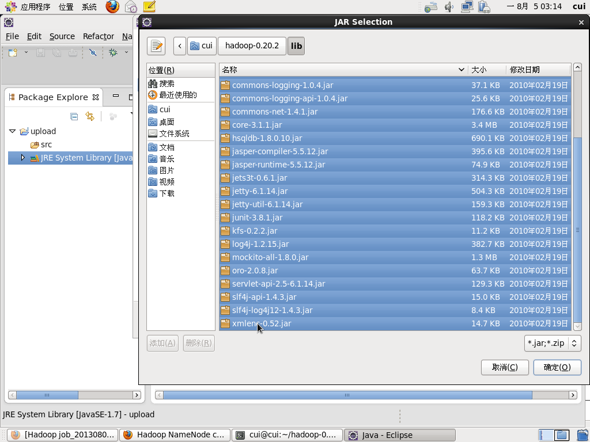Open dropdown beside Eclipse New icon
This screenshot has width=590, height=442.
(x=26, y=52)
